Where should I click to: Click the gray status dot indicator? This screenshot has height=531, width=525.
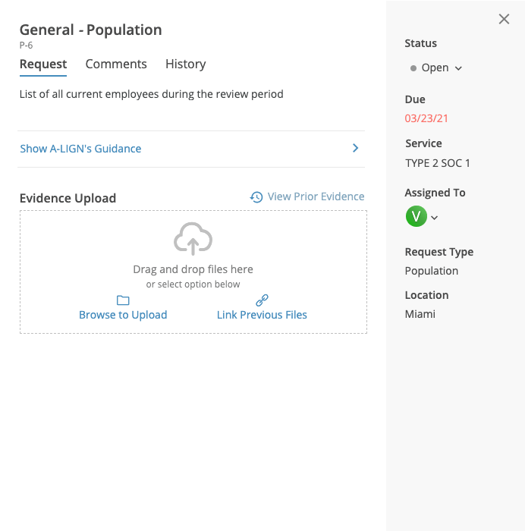413,68
